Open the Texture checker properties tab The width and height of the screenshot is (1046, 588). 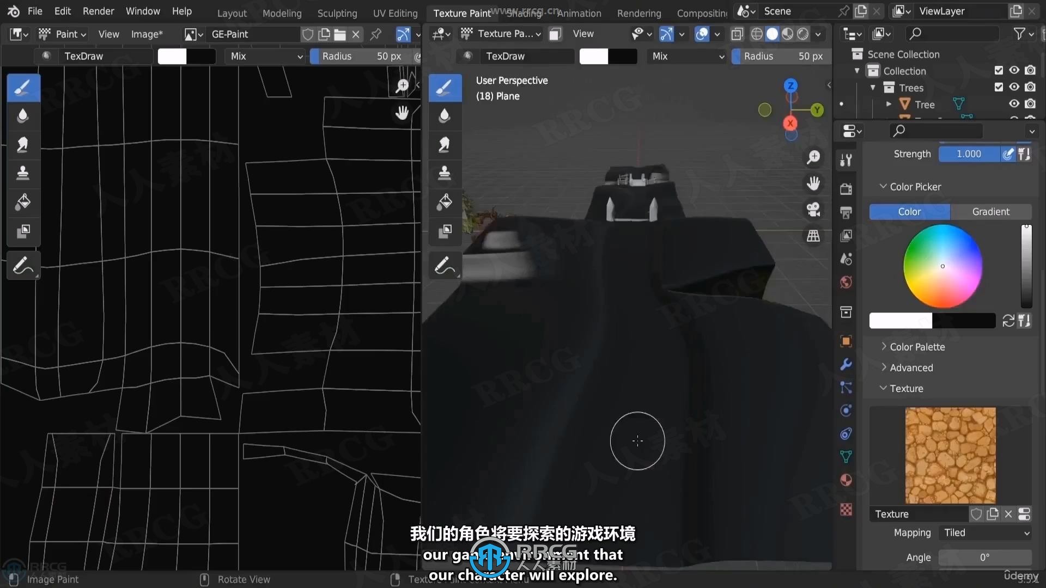coord(846,510)
